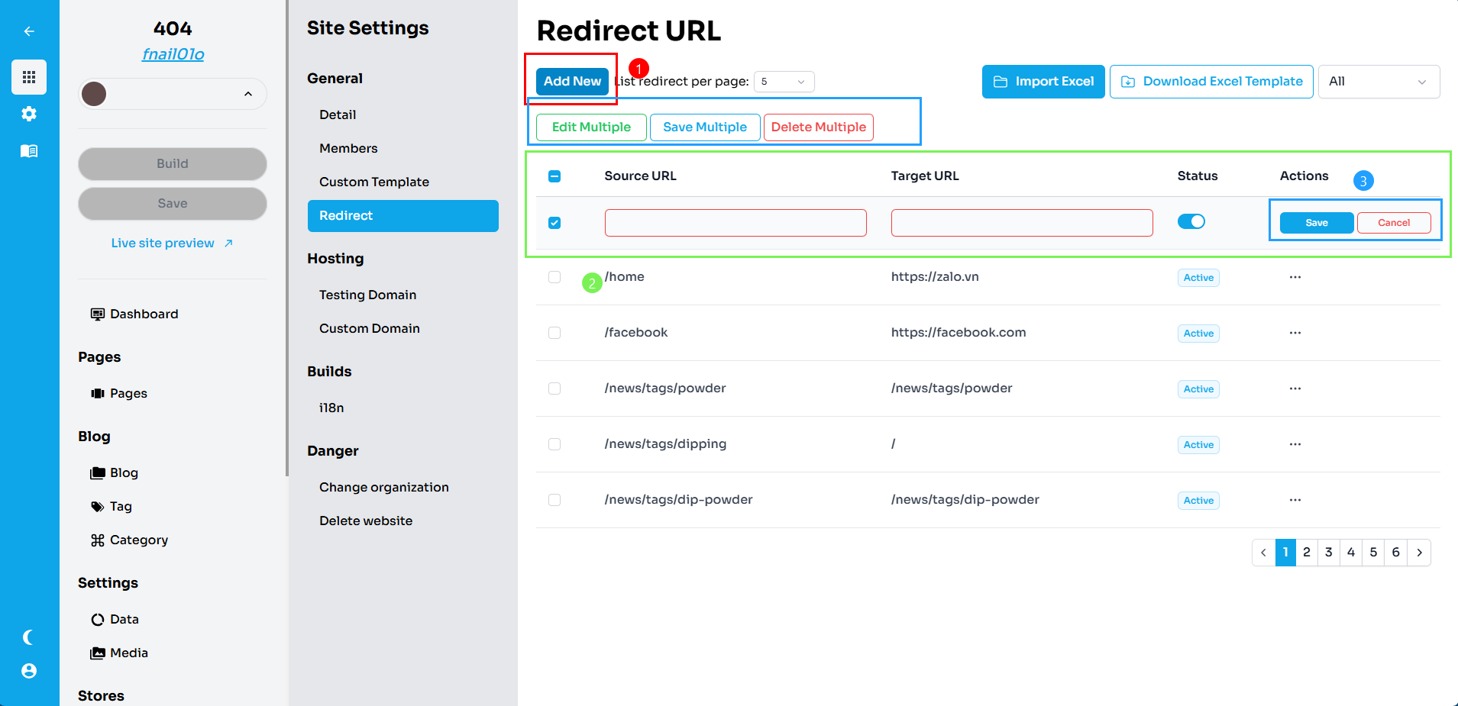Expand the account selector chevron
Viewport: 1458px width, 706px height.
[x=248, y=94]
